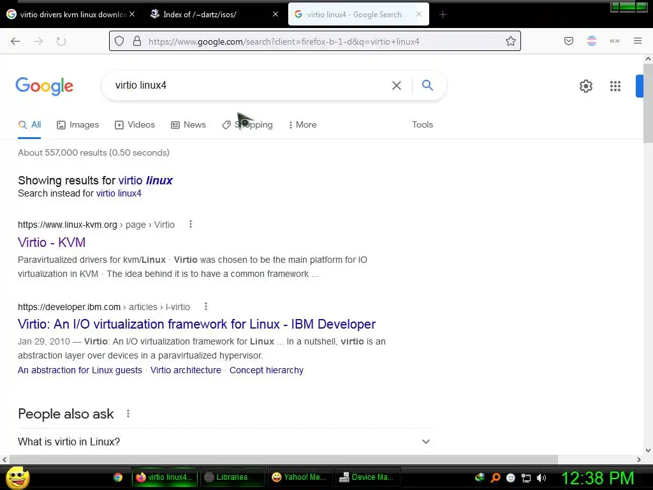Open Firefox account avatar icon

coord(592,41)
